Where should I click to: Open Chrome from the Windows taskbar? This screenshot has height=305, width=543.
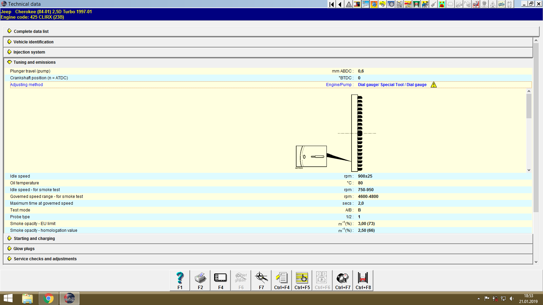pos(49,298)
